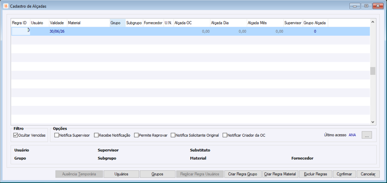This screenshot has width=387, height=183.
Task: Click Criar Regra Material button
Action: [x=280, y=174]
